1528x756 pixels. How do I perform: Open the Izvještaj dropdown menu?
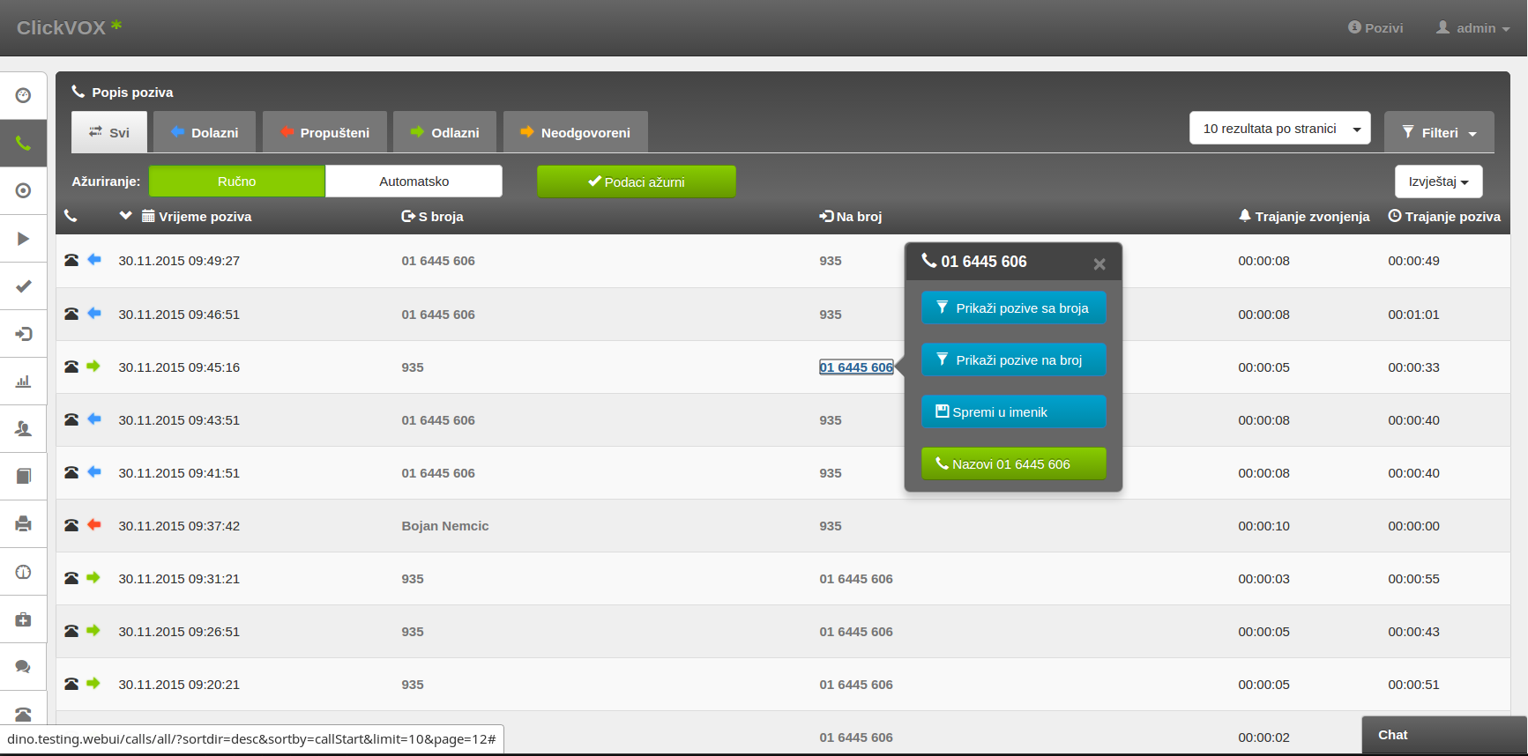(x=1437, y=182)
